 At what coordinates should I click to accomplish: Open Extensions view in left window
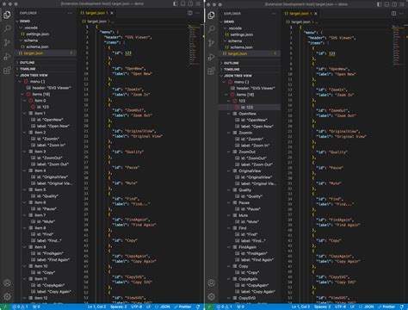7,71
